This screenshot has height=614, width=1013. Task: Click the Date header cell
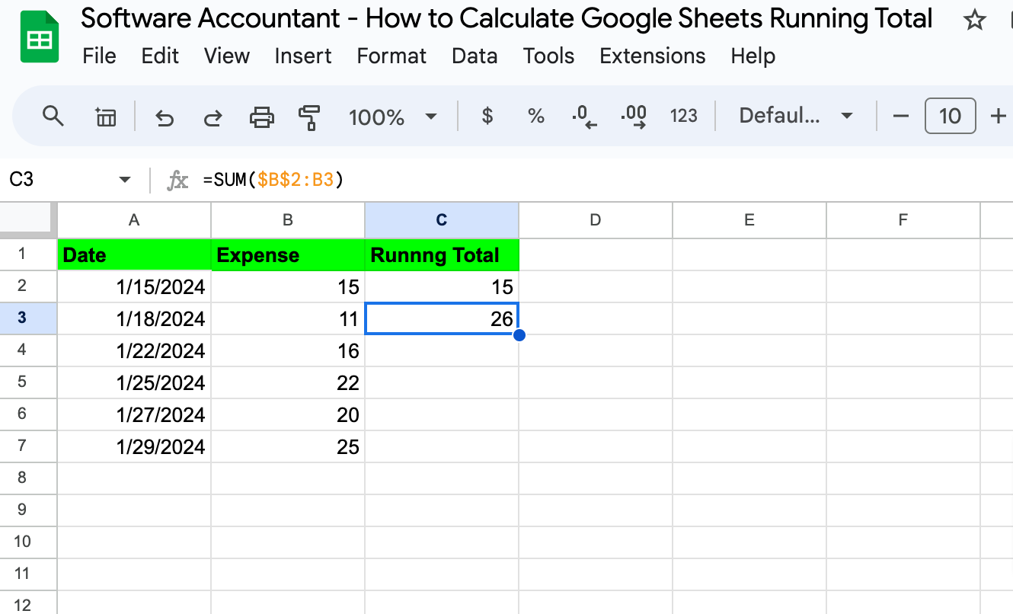click(134, 254)
